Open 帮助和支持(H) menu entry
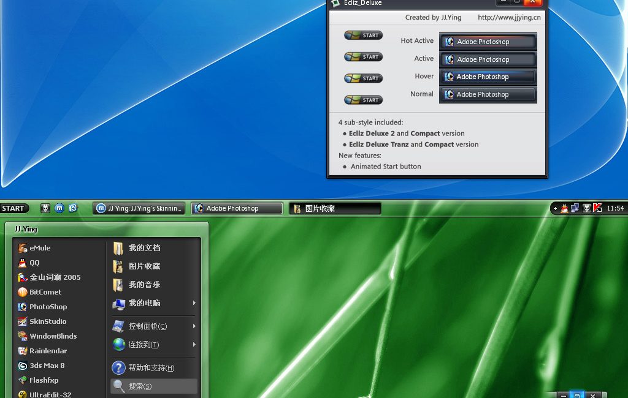Screen dimensions: 628x398 pos(154,367)
